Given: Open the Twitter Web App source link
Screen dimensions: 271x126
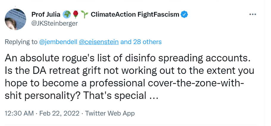Looking at the screenshot, I should (110, 113).
